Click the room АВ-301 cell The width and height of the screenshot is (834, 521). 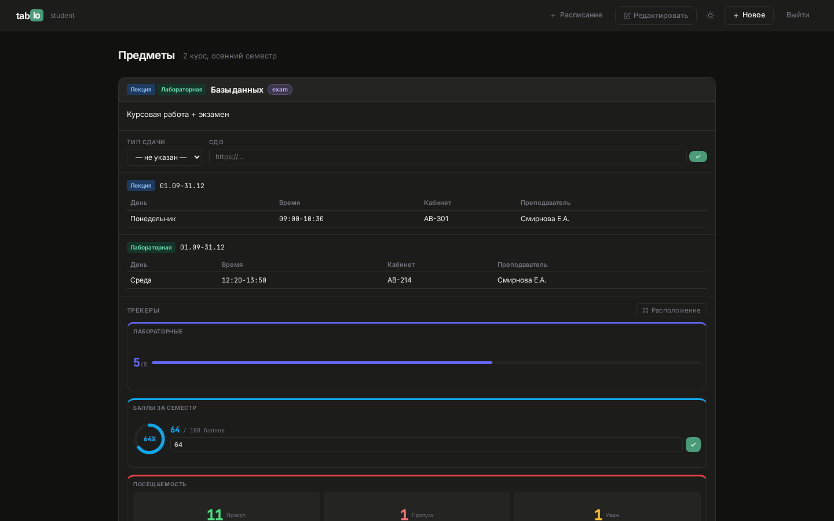pos(436,219)
